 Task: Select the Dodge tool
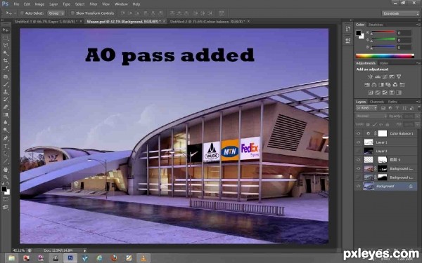pos(6,130)
